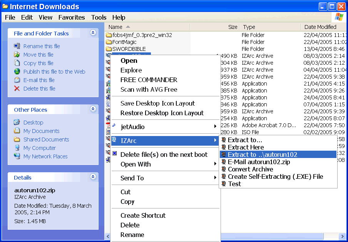
Task: Click the IZArc icon beside Create Self-Extracting File
Action: 224,176
